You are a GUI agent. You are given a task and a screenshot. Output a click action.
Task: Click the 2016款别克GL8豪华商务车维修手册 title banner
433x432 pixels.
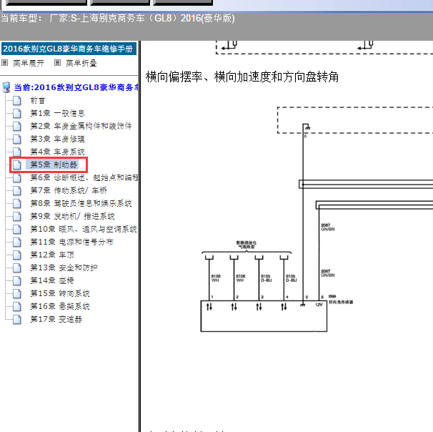point(69,49)
